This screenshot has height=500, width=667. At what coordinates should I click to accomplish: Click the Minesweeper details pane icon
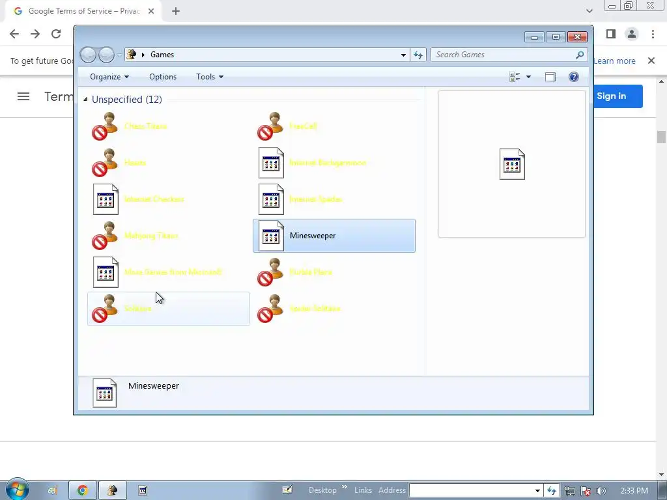(x=105, y=393)
